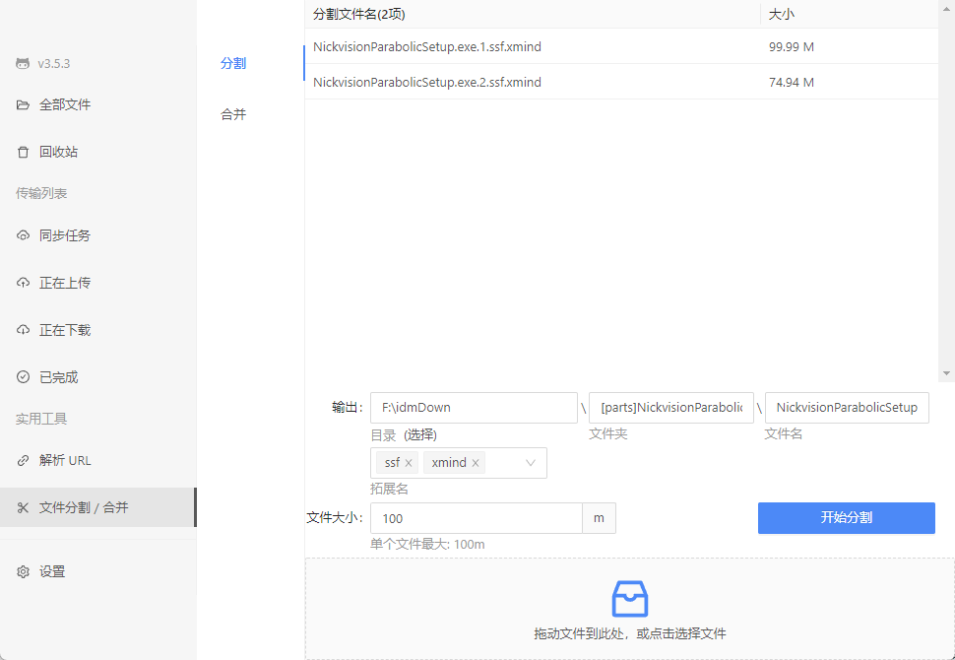The height and width of the screenshot is (660, 955).
Task: Click the checkmark circle icon for 已完成
Action: click(23, 377)
